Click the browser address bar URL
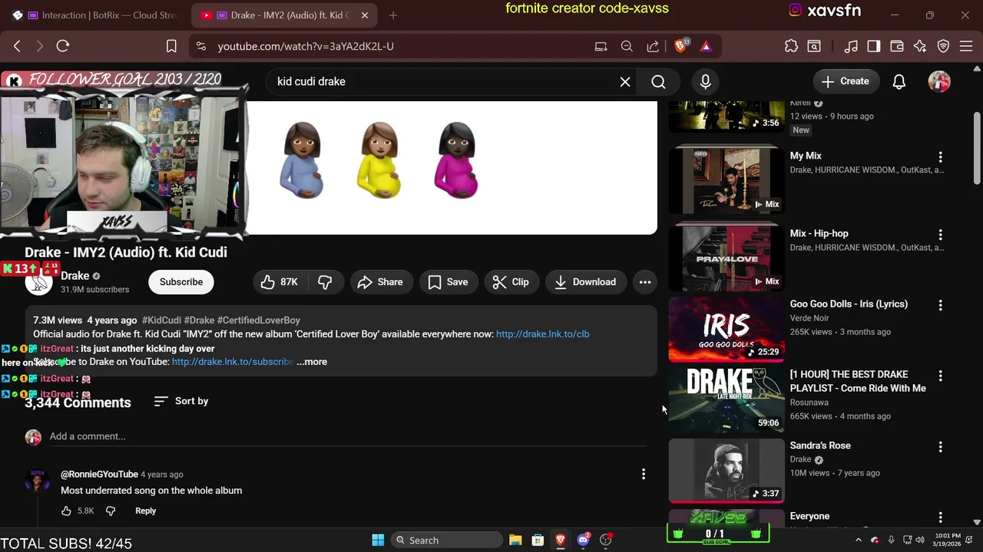Viewport: 983px width, 552px height. click(306, 46)
